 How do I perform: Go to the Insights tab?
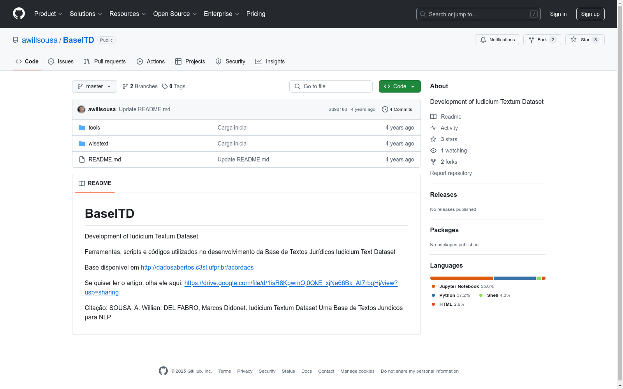pos(270,61)
